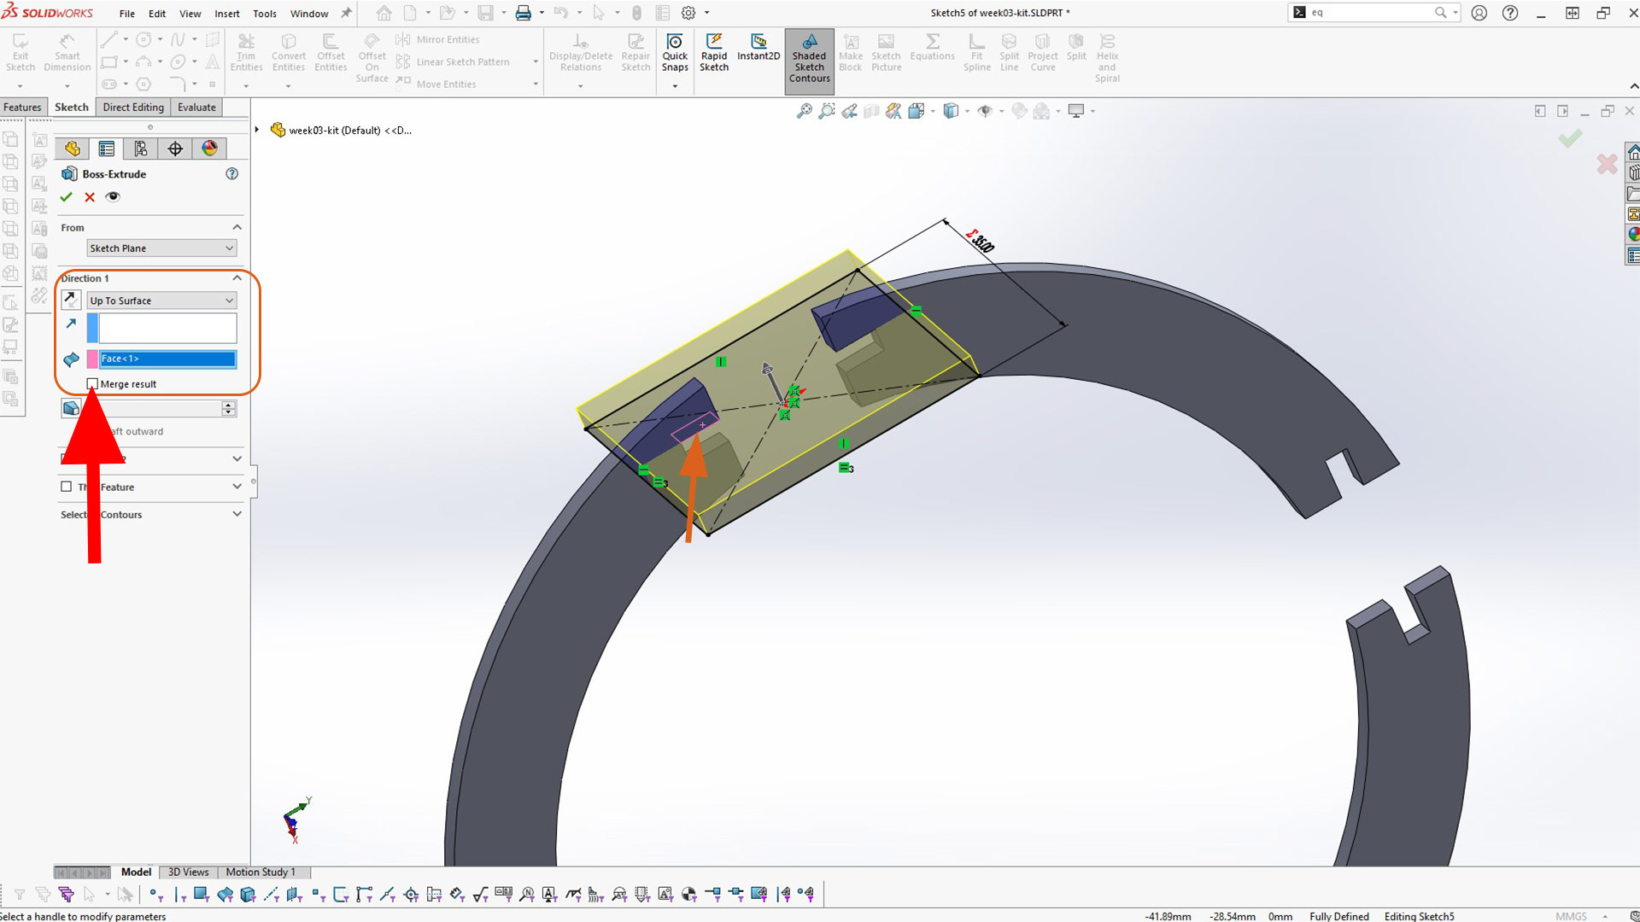Open the PropertyManager tab icon
1640x922 pixels.
pyautogui.click(x=106, y=149)
